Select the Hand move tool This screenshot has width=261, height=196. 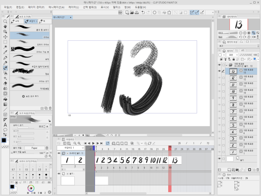[x=5, y=26]
